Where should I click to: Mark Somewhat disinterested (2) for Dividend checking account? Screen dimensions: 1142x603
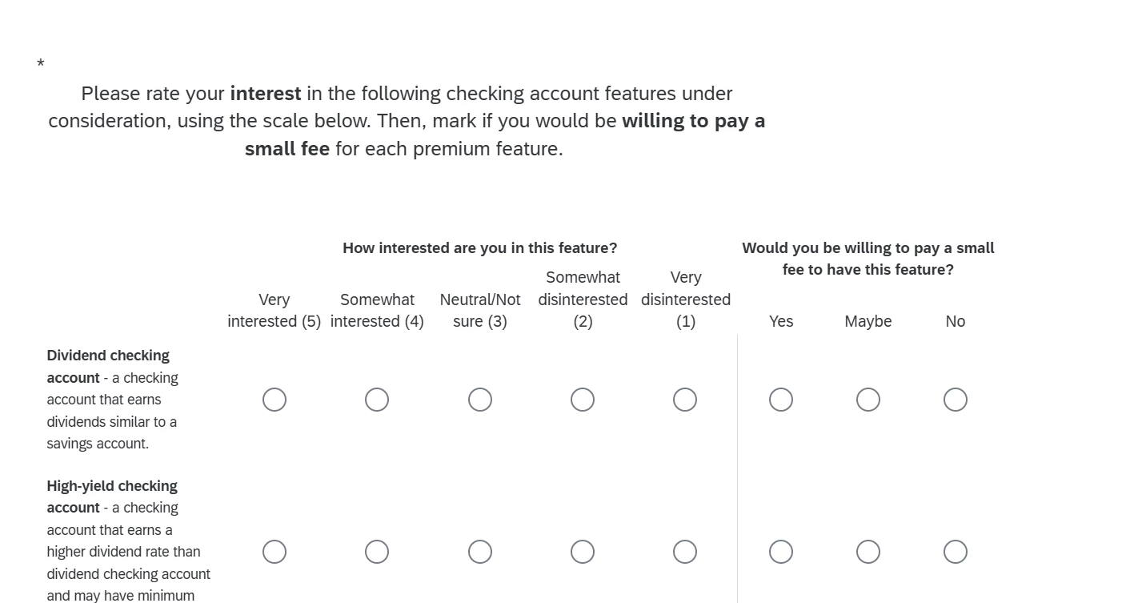[583, 400]
